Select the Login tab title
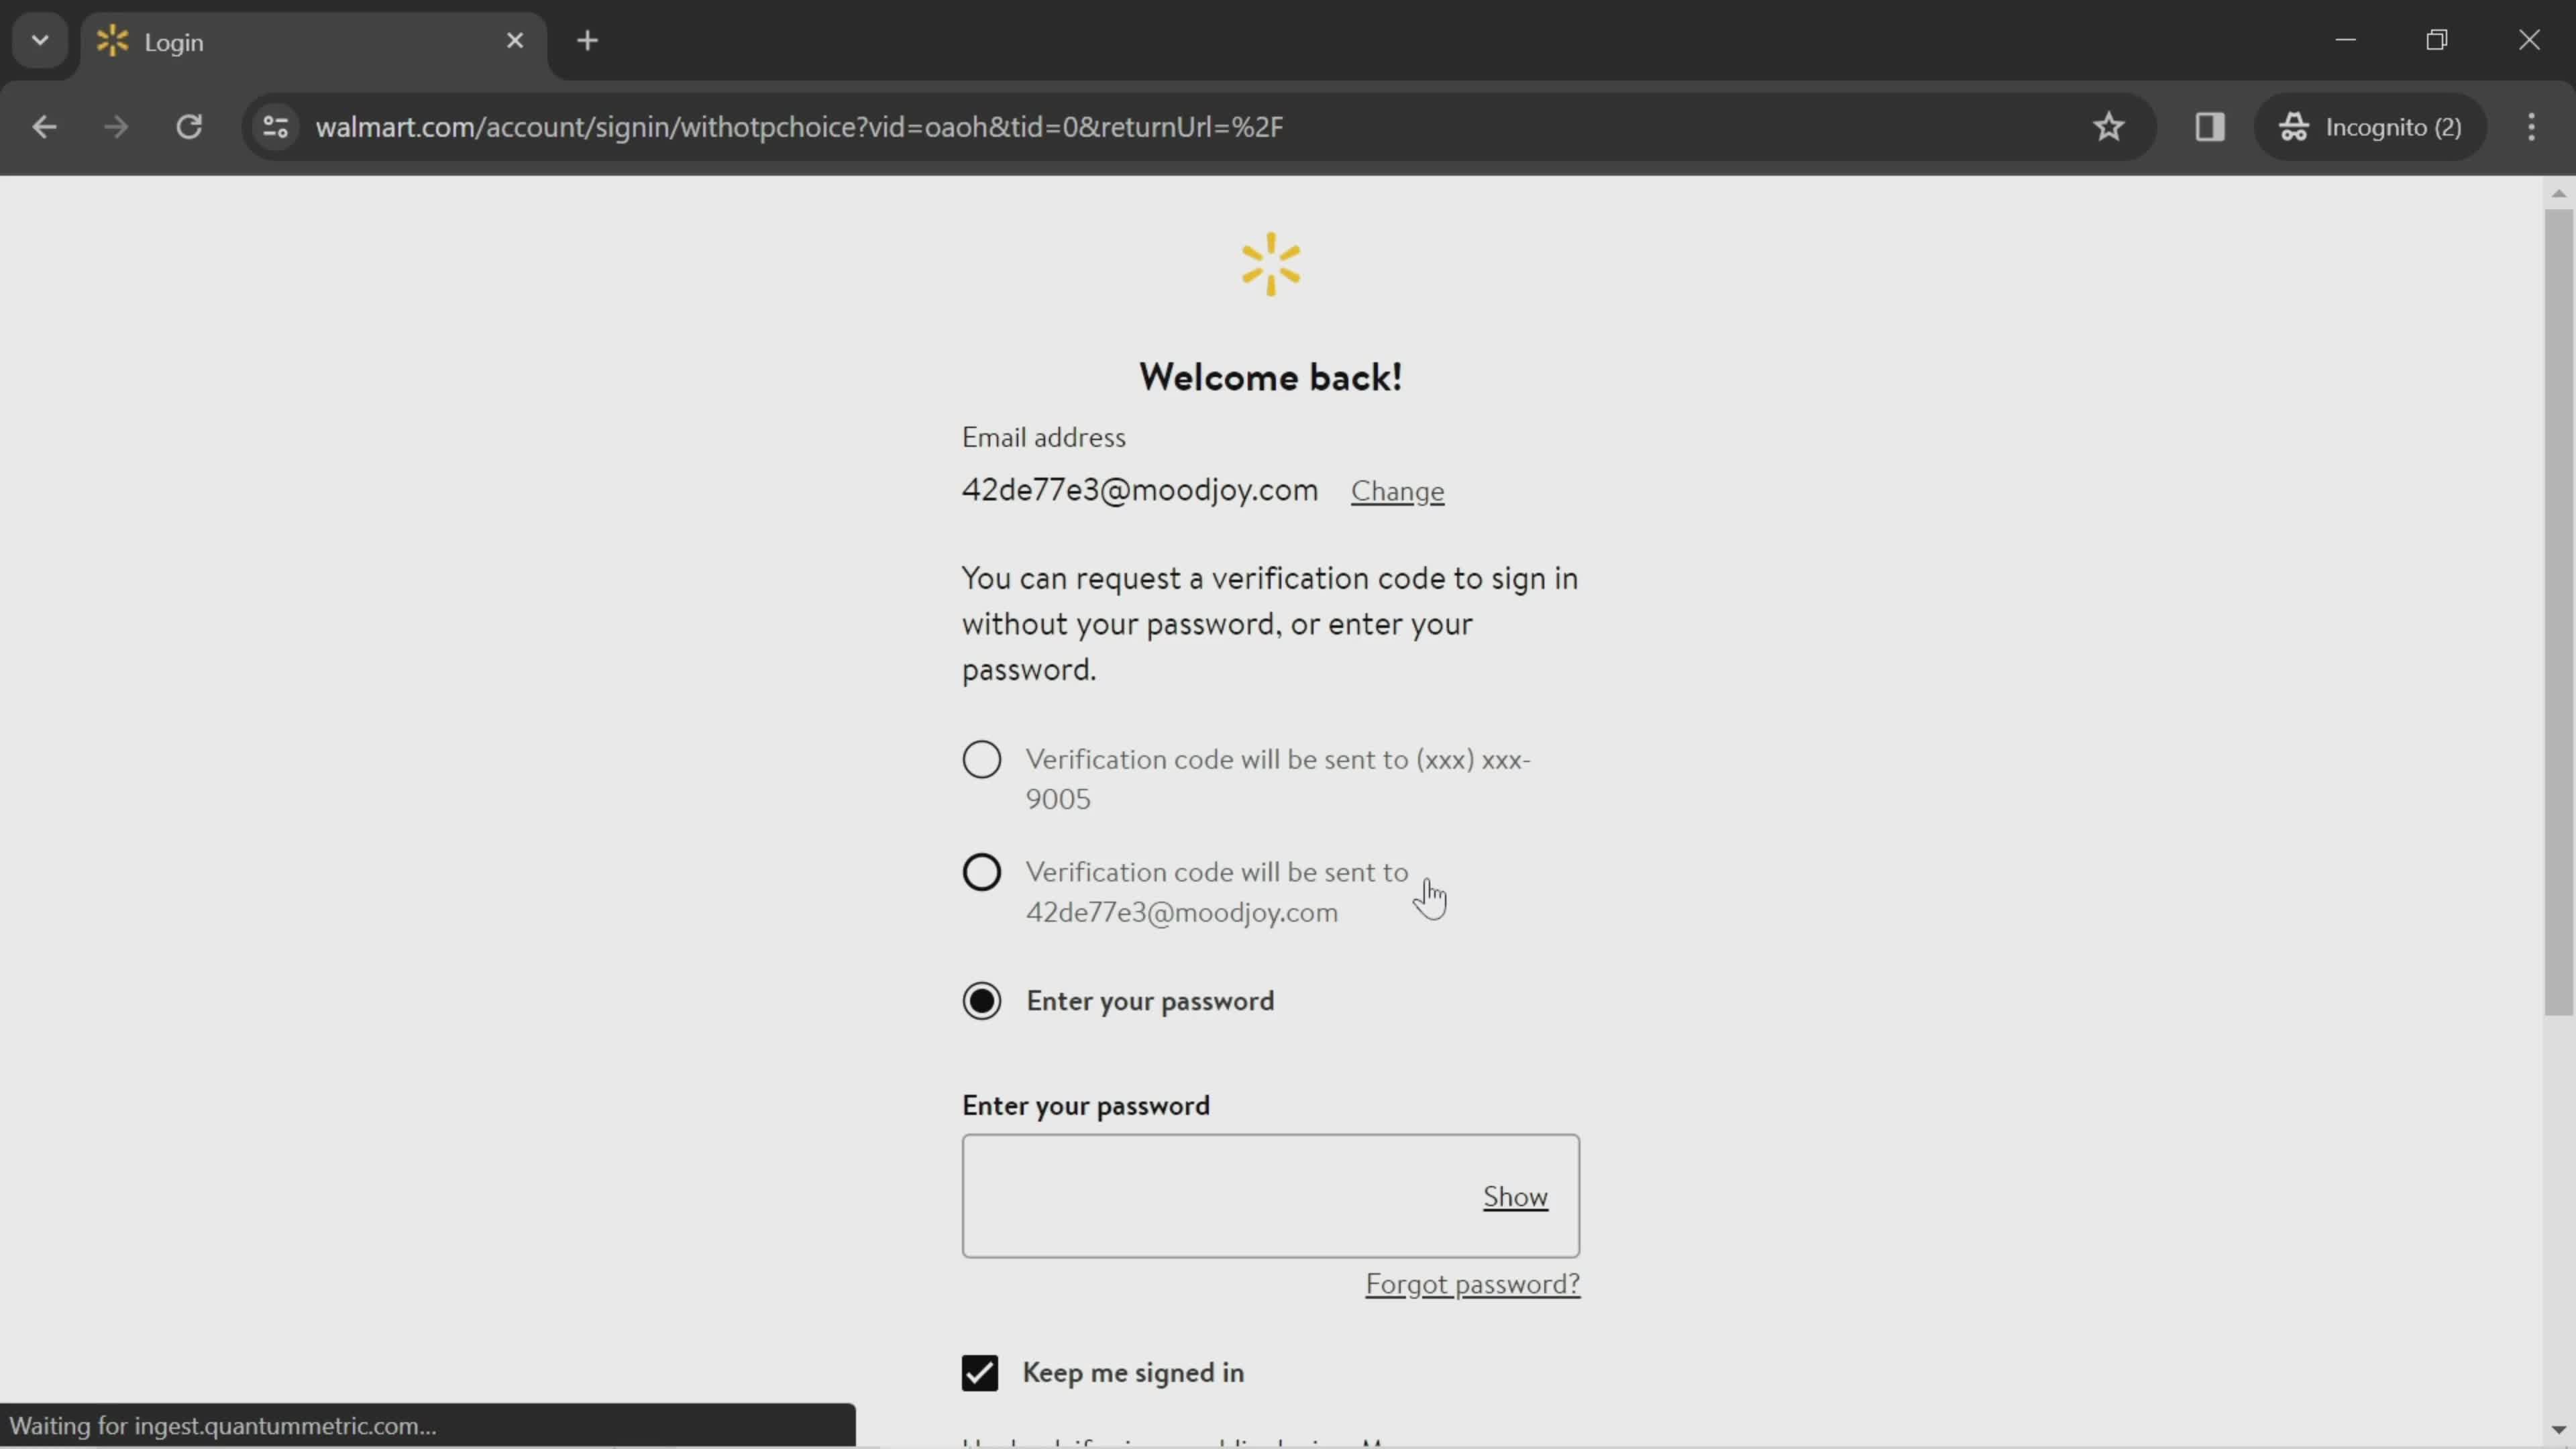This screenshot has width=2576, height=1449. (x=174, y=42)
